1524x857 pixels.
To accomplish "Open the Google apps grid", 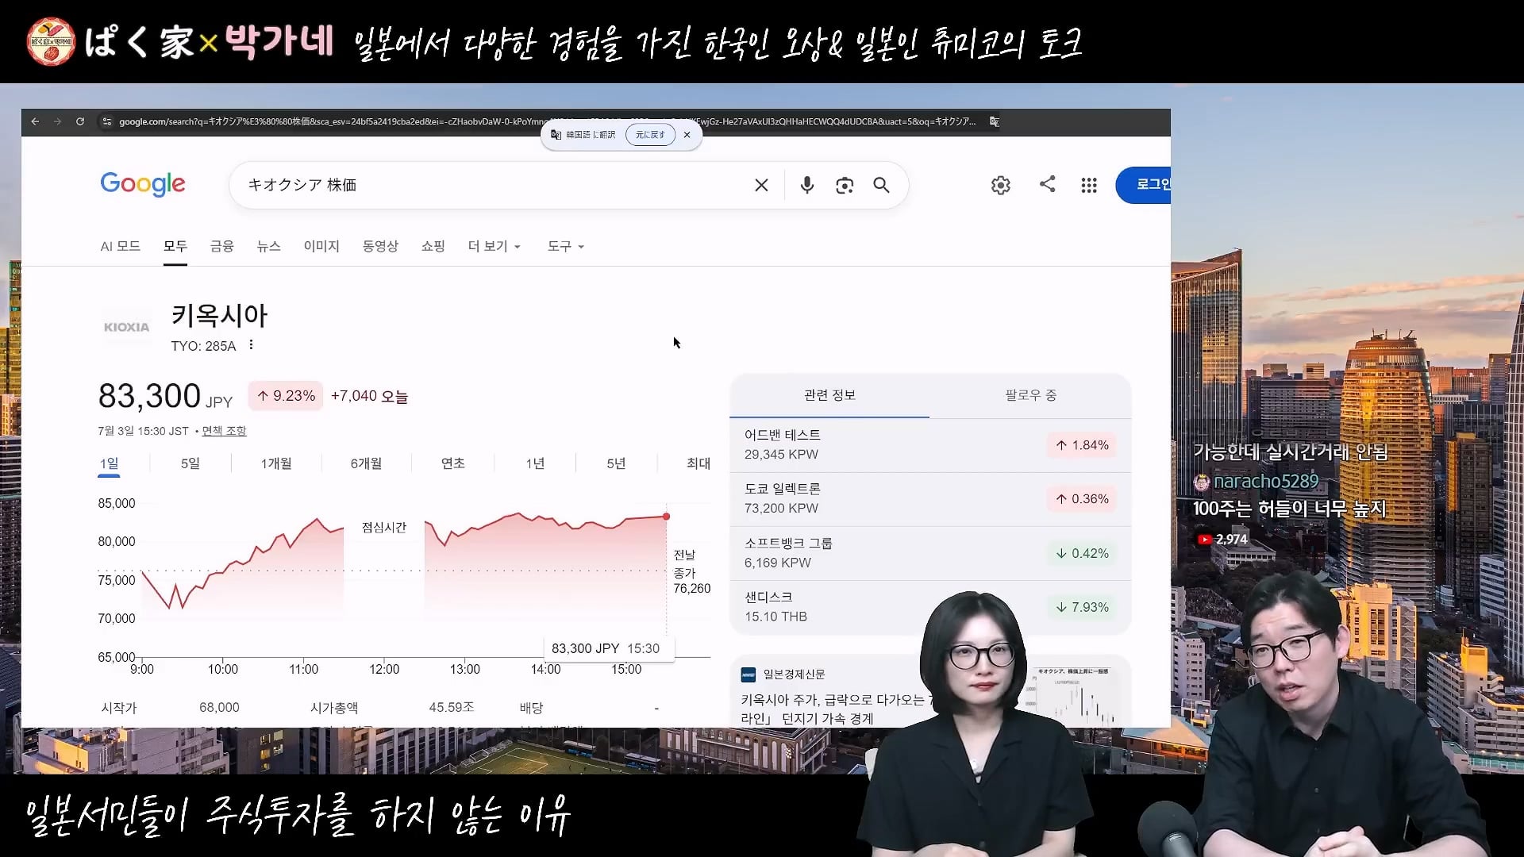I will tap(1089, 185).
